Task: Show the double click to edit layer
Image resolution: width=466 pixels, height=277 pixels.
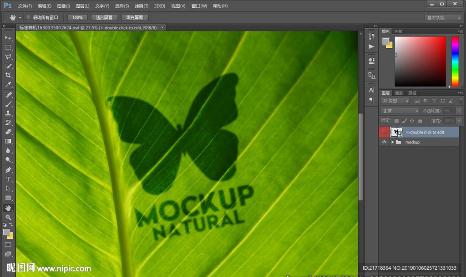Action: [385, 132]
